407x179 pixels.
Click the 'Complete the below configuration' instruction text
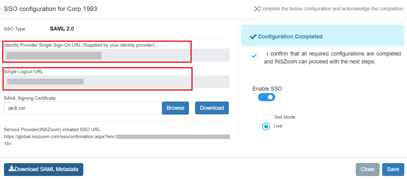[332, 9]
